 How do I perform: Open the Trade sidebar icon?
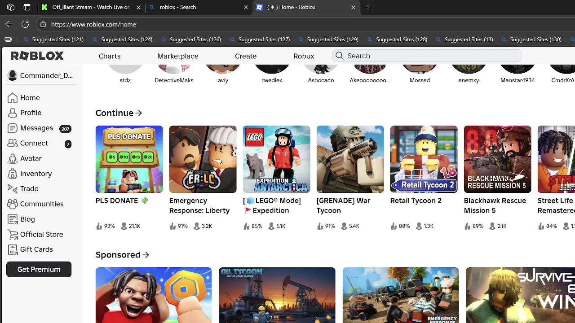pos(13,189)
